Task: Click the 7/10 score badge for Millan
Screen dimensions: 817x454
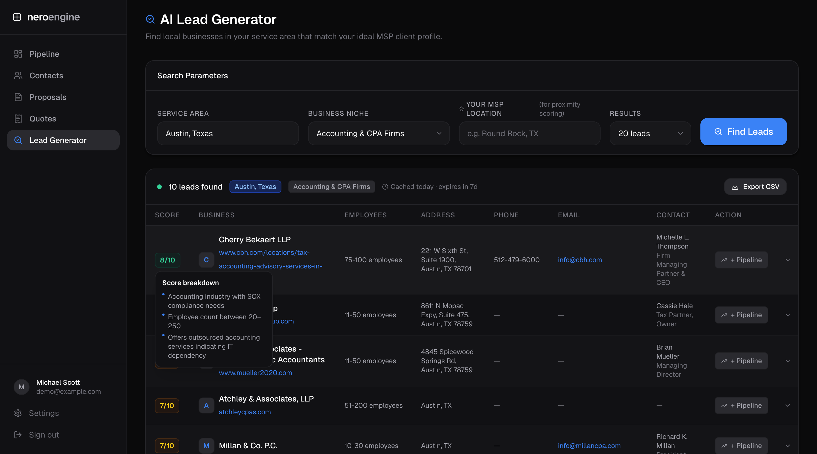Action: click(x=167, y=445)
